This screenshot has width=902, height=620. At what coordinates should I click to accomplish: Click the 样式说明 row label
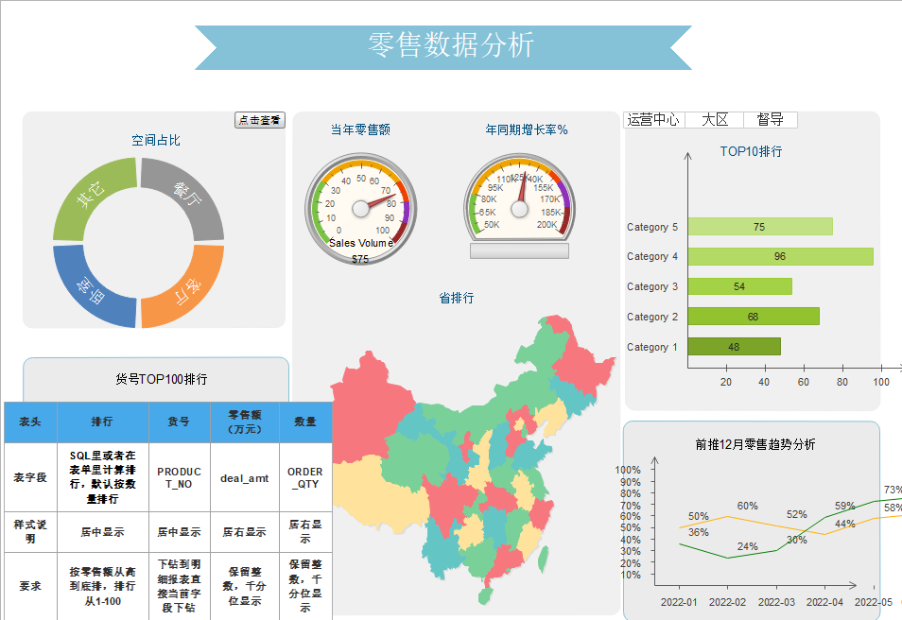tap(30, 532)
